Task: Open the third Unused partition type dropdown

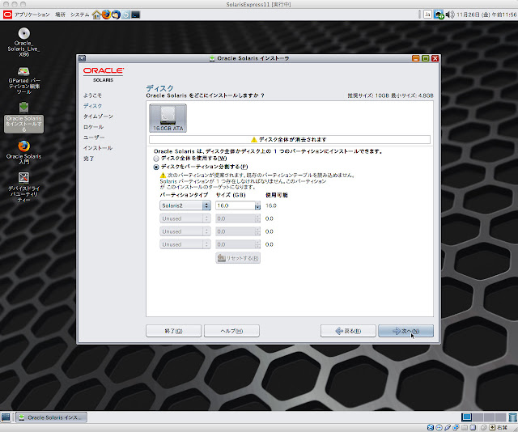Action: pyautogui.click(x=185, y=244)
